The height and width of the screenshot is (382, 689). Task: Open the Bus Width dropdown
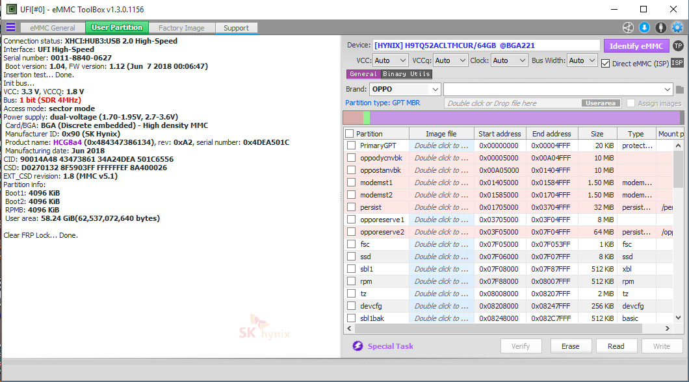pyautogui.click(x=582, y=60)
